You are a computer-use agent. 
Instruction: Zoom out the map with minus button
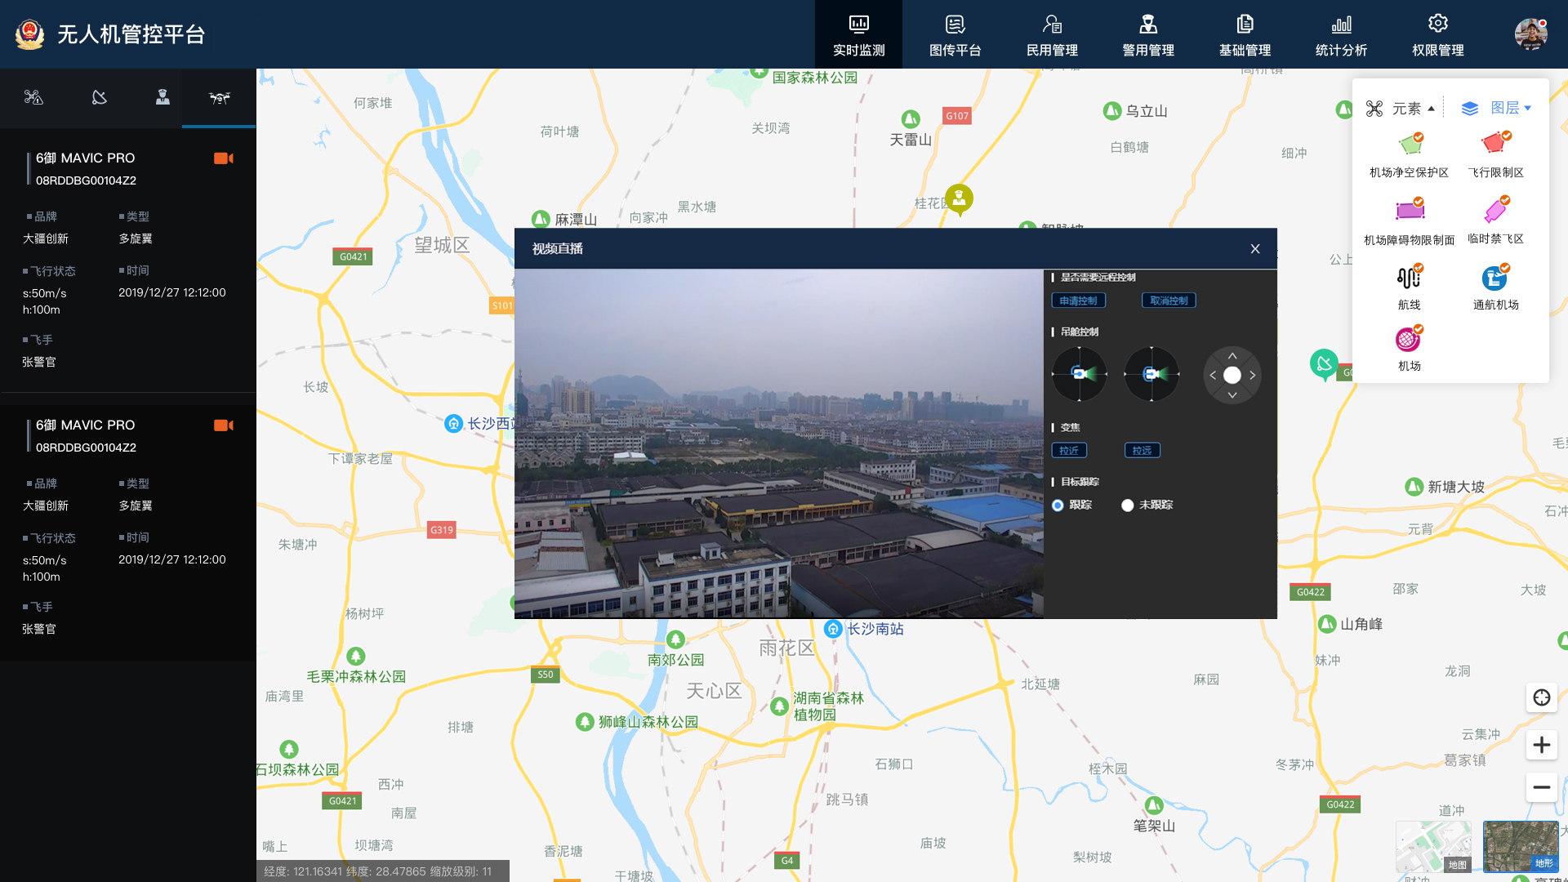[1541, 787]
